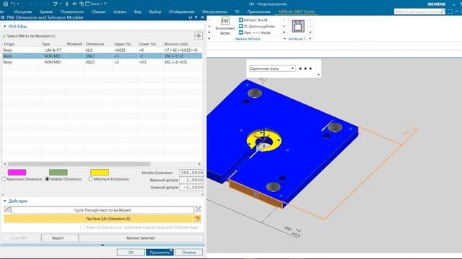Click the reset icon in PMI dialog title
The image size is (462, 259).
pos(190,17)
